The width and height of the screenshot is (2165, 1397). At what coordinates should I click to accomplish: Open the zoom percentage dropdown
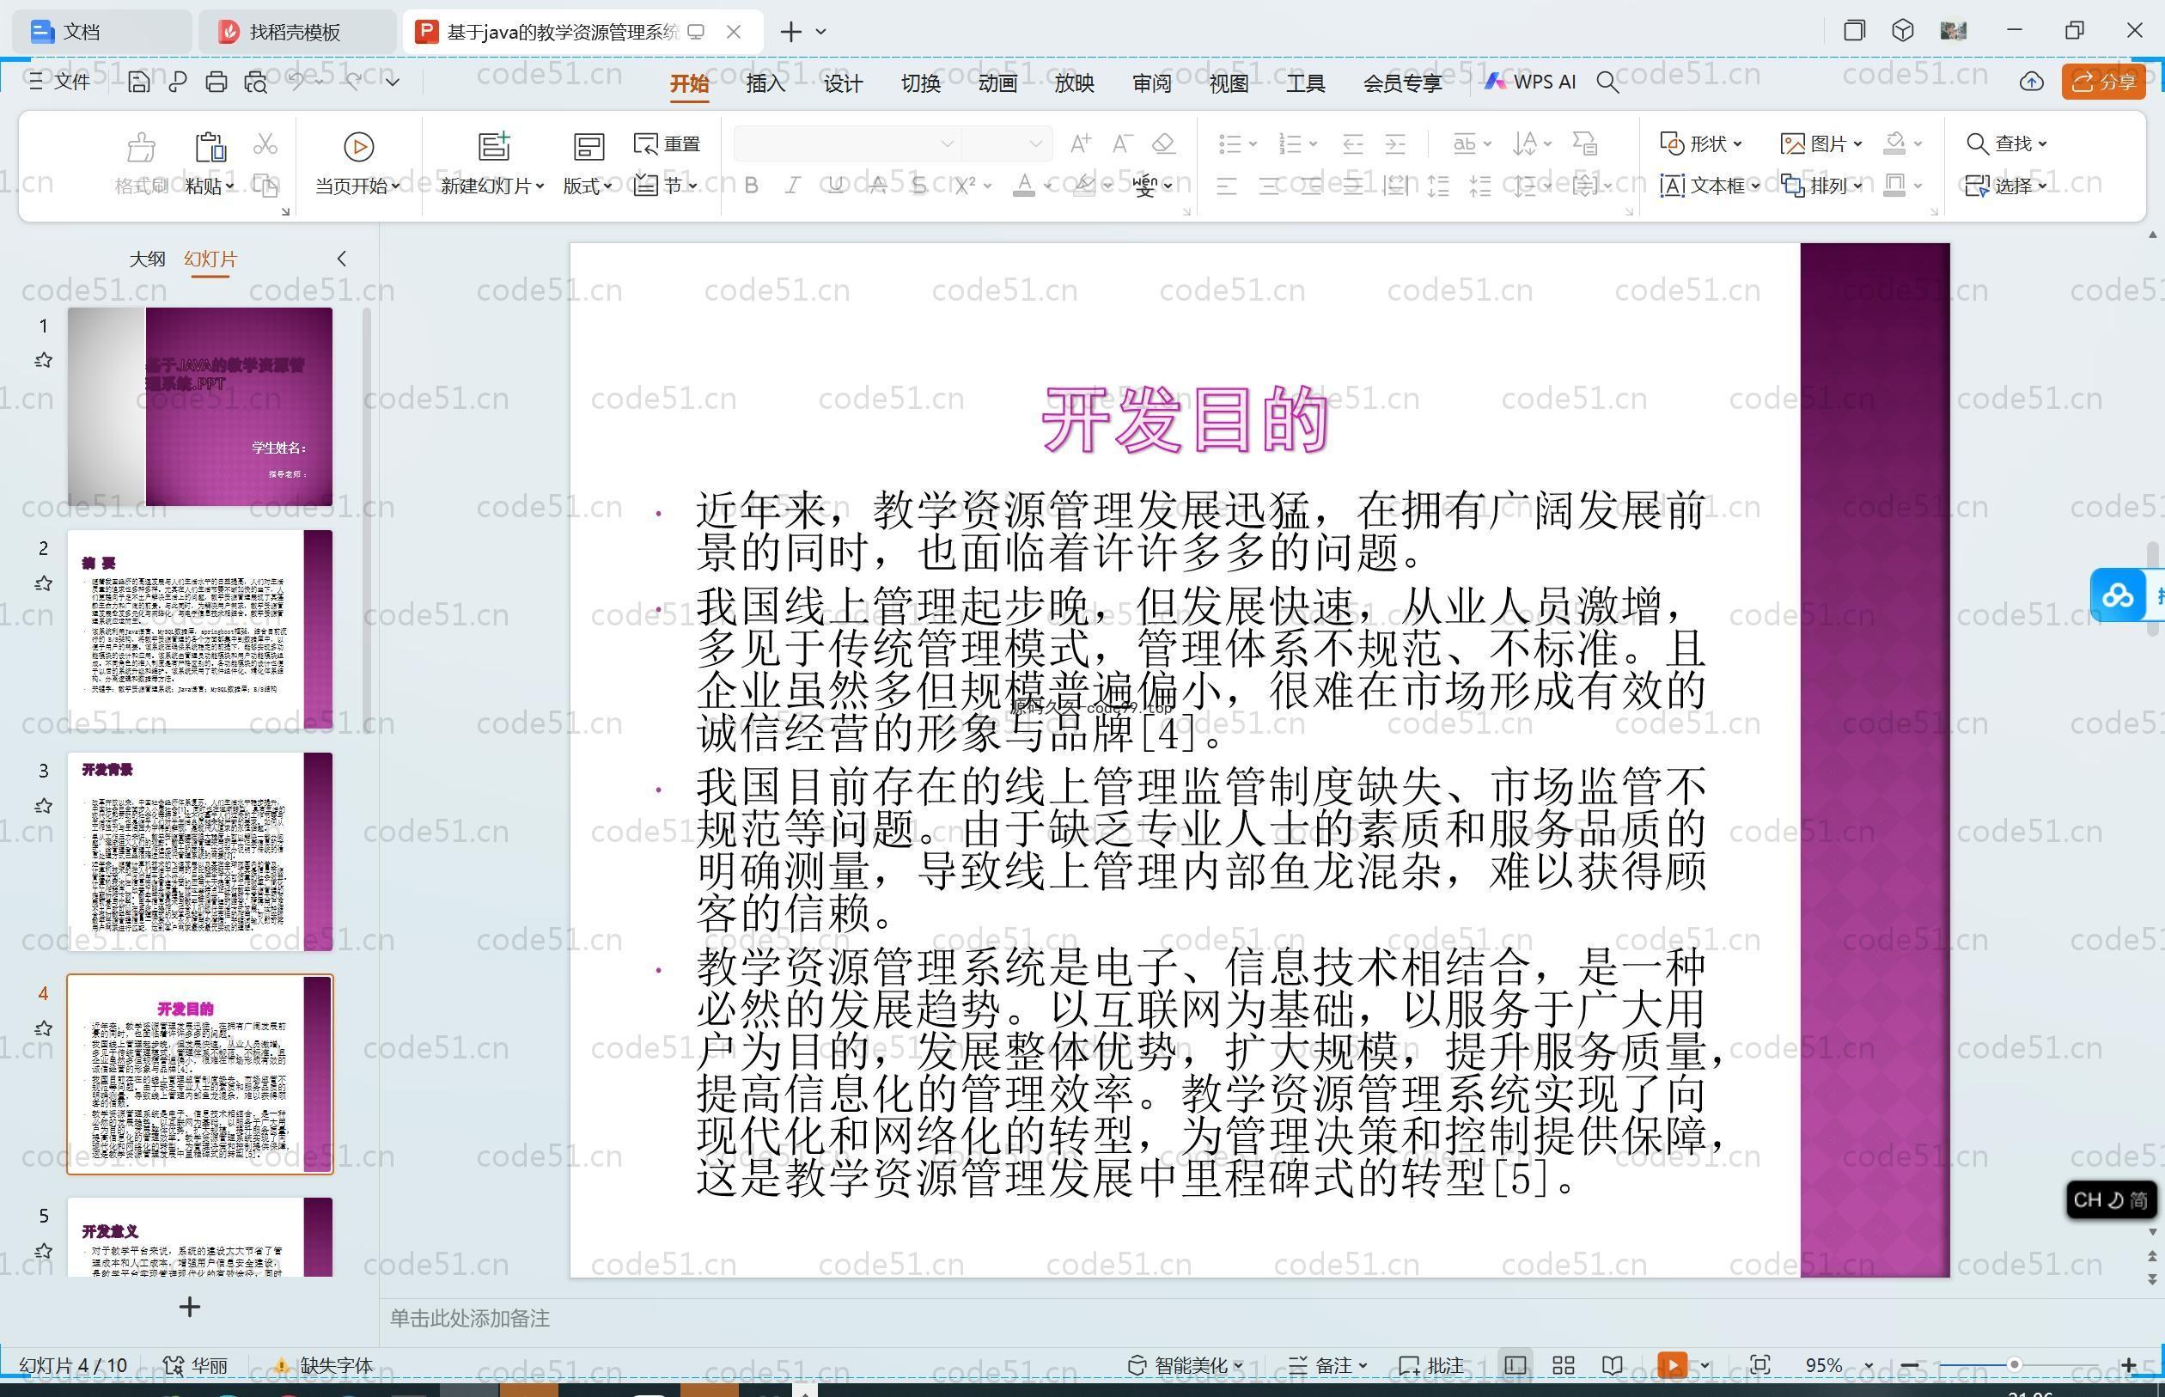point(1869,1366)
